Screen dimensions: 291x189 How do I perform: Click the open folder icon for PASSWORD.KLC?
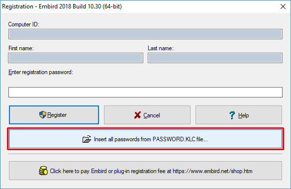(x=87, y=139)
